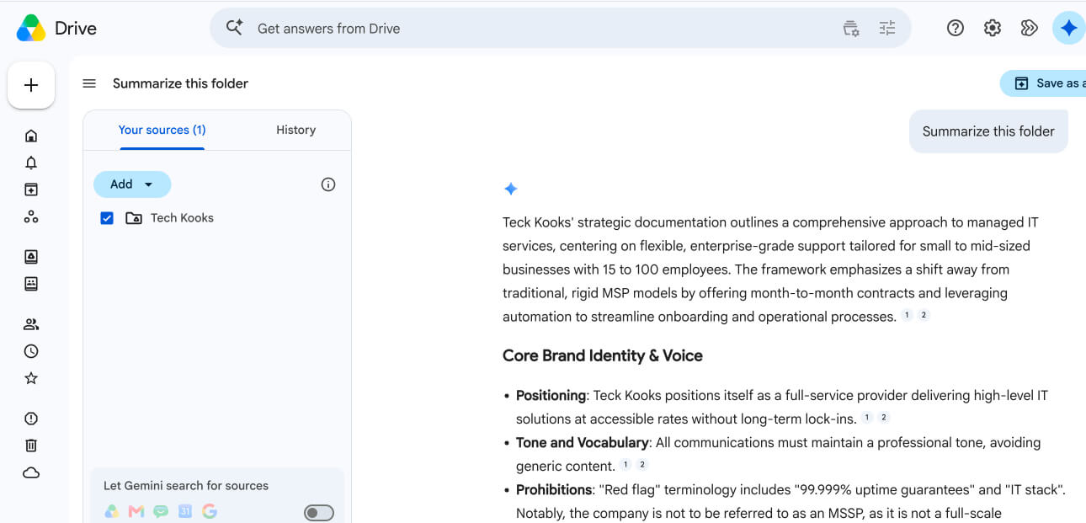Open the search chip settings icon

pyautogui.click(x=851, y=28)
